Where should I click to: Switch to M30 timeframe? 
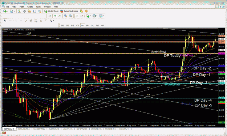77,26
